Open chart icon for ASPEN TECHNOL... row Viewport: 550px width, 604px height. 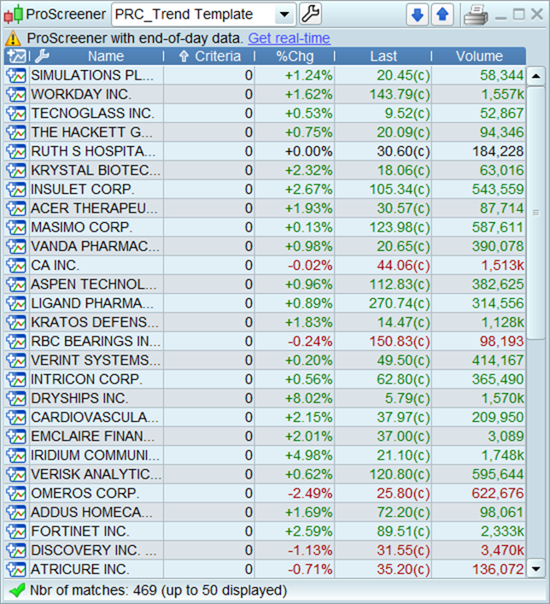click(x=16, y=284)
